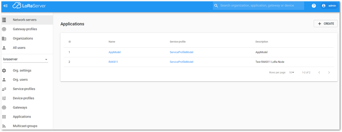Open Gateways menu item
Image resolution: width=342 pixels, height=132 pixels.
pyautogui.click(x=27, y=107)
